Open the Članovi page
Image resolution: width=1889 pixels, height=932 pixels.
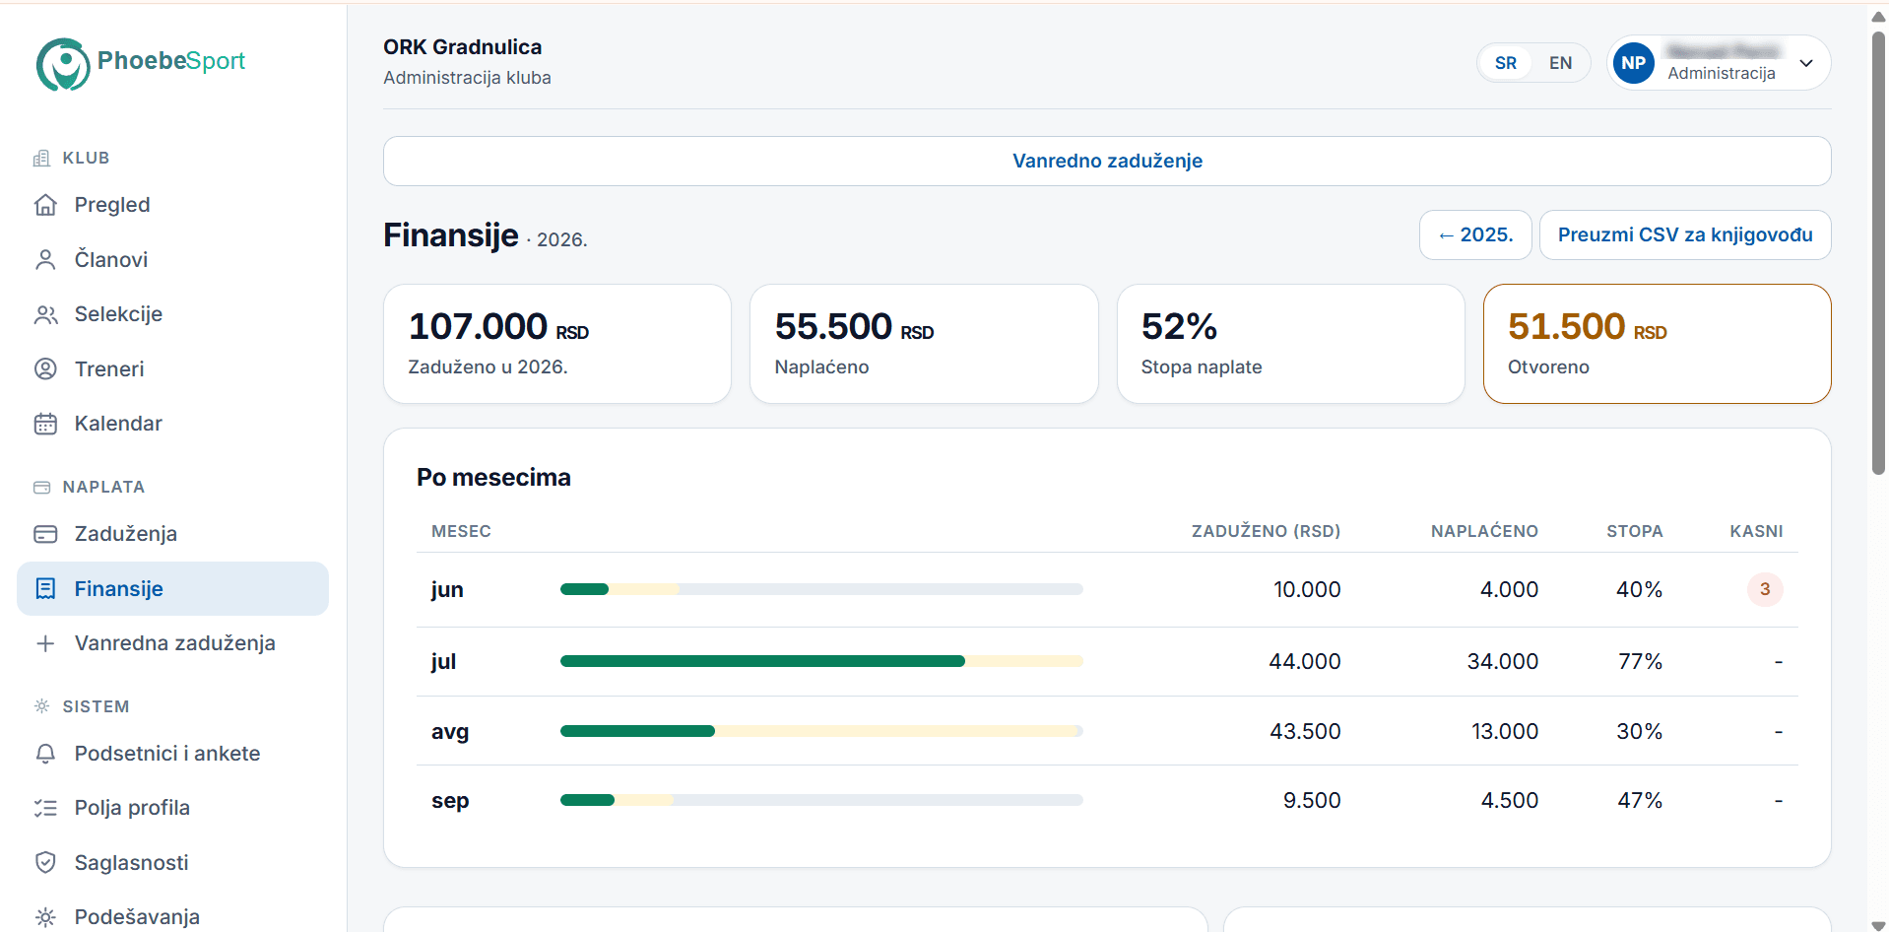(172, 259)
